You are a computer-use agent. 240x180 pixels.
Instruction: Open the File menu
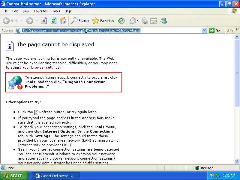click(5, 11)
